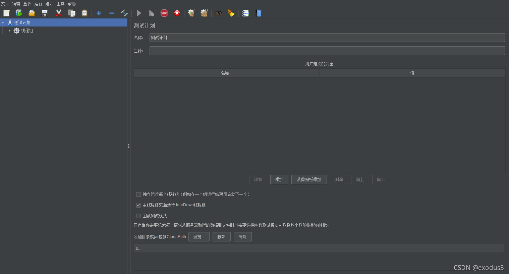Open the 文件 menu
Screen dimensions: 509x274
(5, 4)
